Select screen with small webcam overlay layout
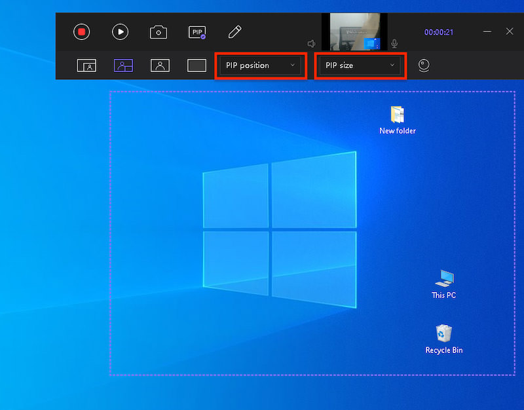The height and width of the screenshot is (410, 524). click(x=86, y=65)
